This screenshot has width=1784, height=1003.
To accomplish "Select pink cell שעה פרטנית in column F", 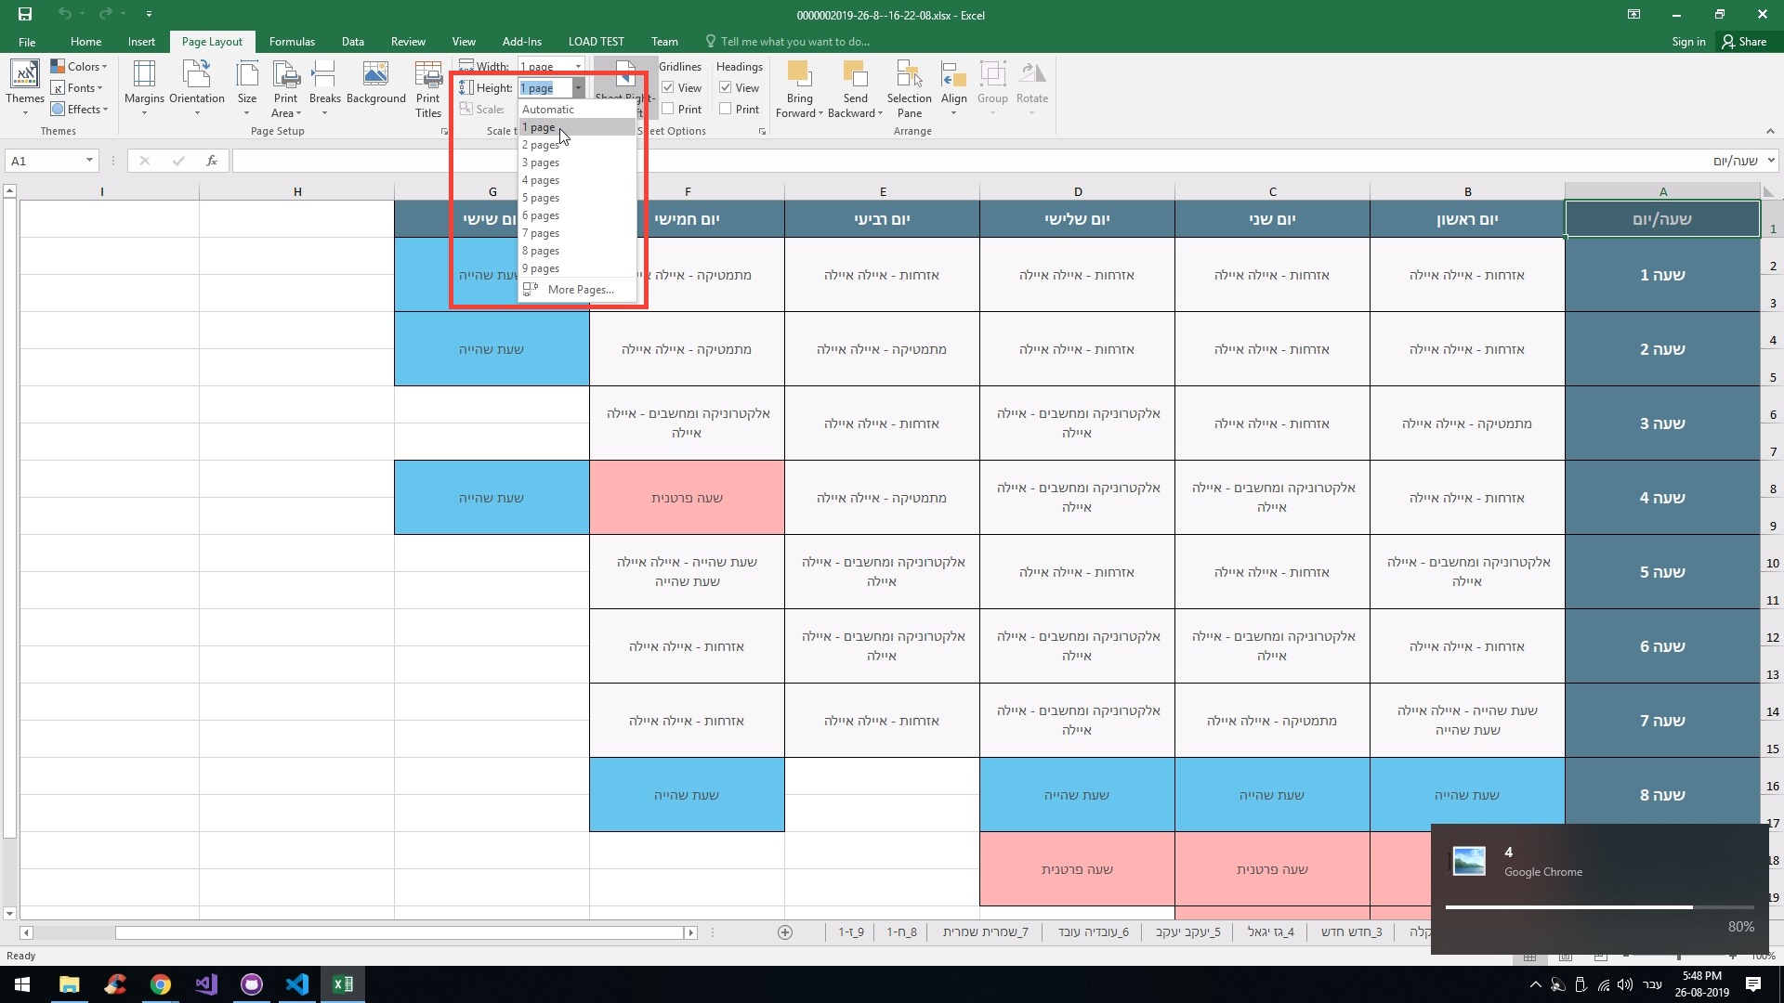I will click(x=687, y=498).
